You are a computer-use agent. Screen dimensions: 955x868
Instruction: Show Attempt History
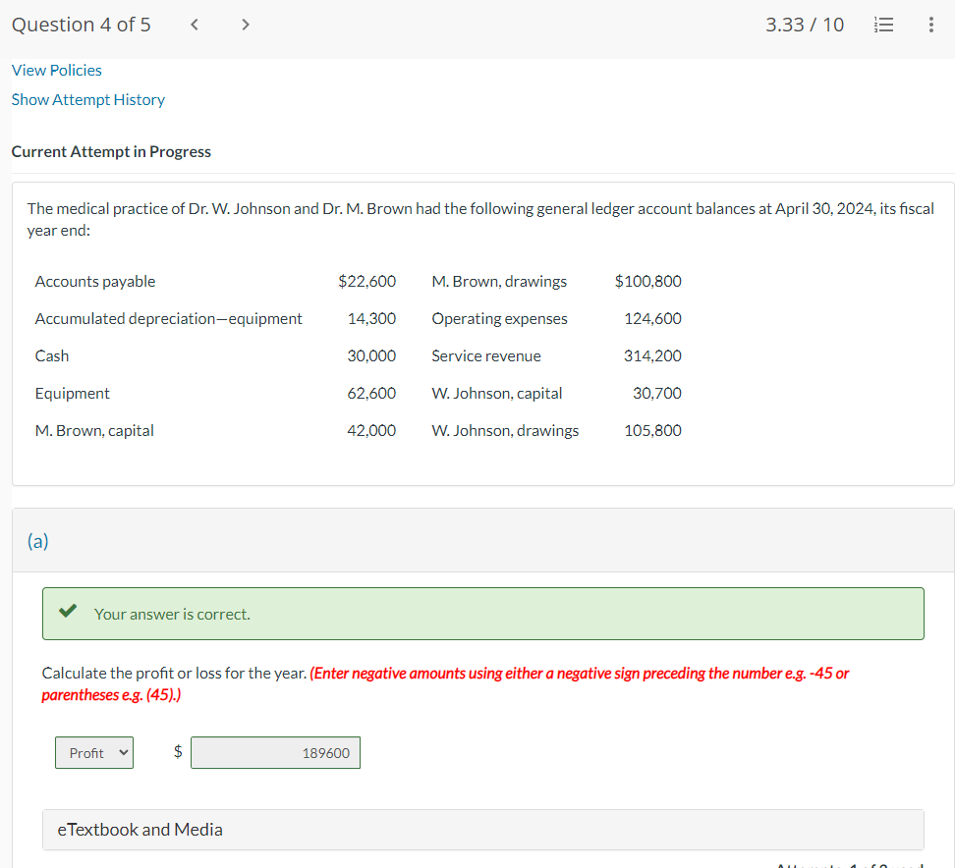point(87,99)
